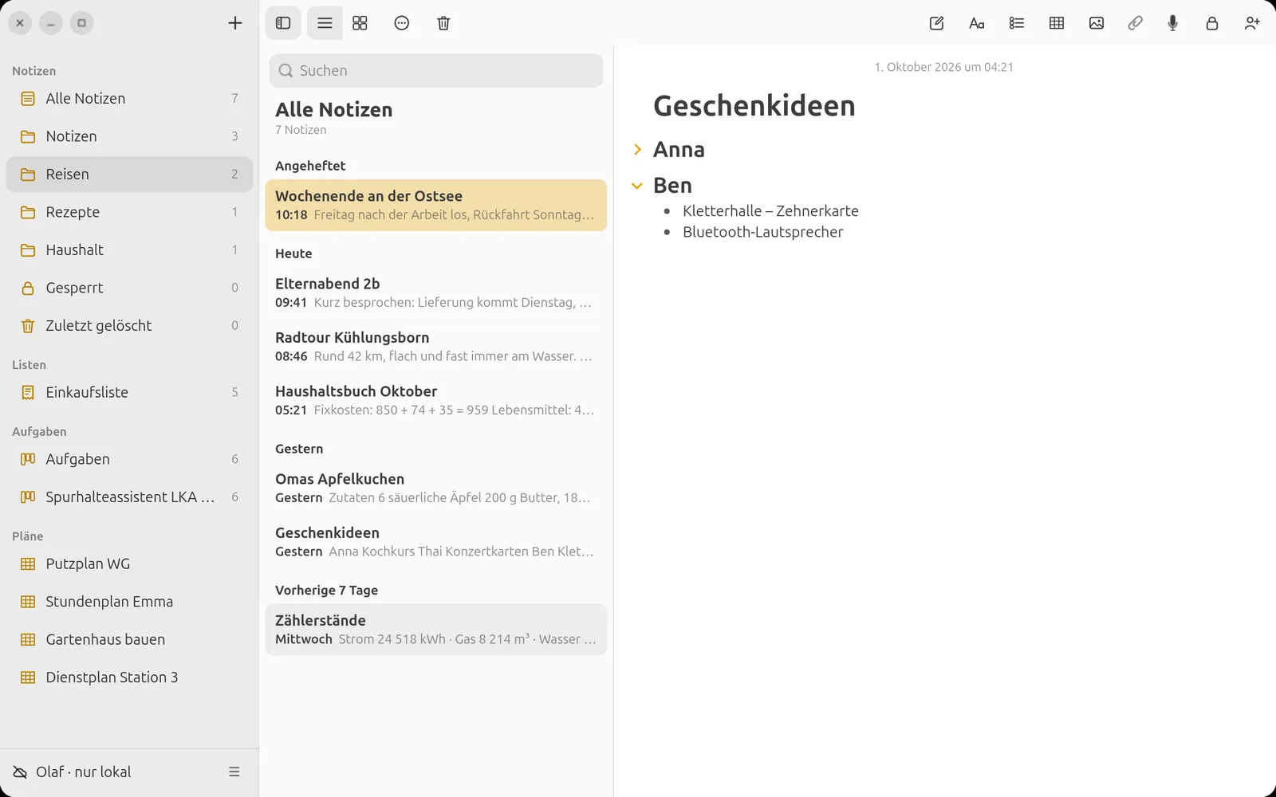Open Zuletzt gelöscht trash folder

point(129,325)
